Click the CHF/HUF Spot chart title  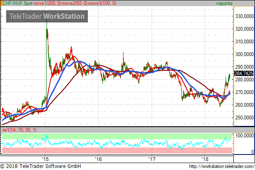18,3
